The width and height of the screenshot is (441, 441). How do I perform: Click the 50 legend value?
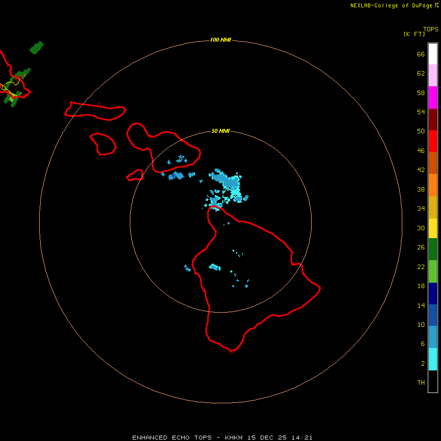421,131
